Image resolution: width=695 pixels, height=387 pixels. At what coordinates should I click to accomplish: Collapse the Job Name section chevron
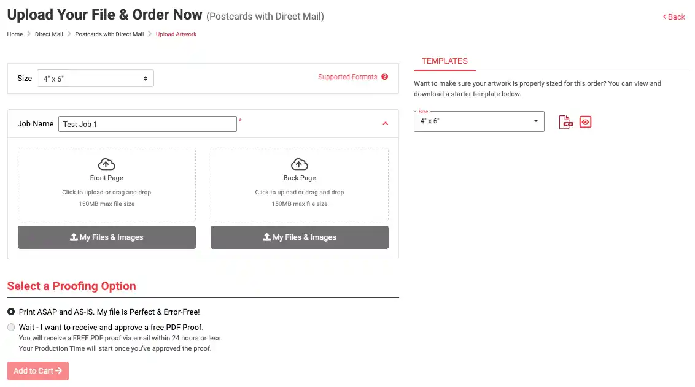385,124
